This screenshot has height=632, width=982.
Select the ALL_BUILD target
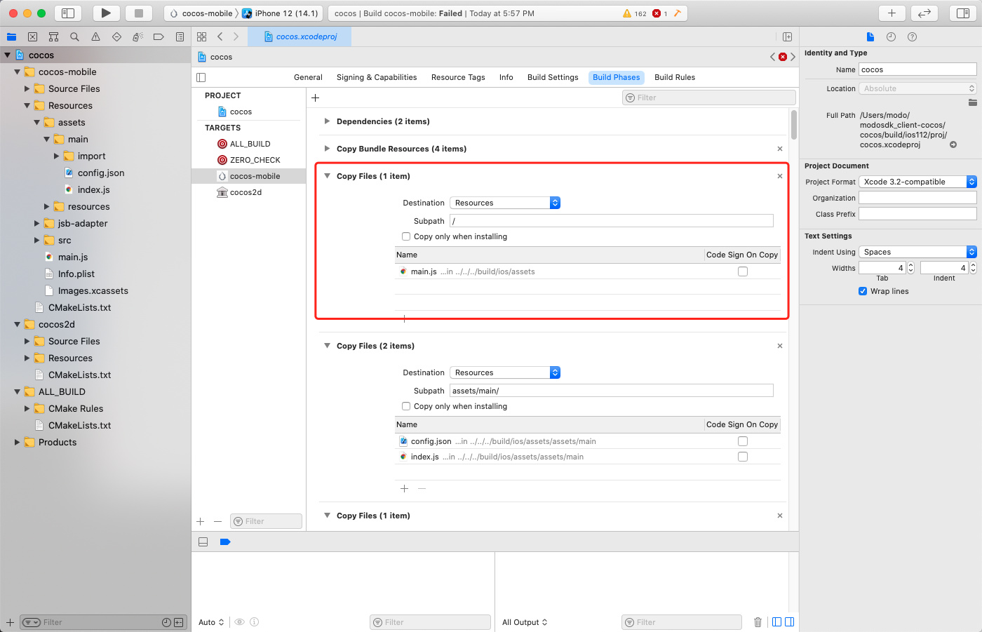tap(249, 144)
